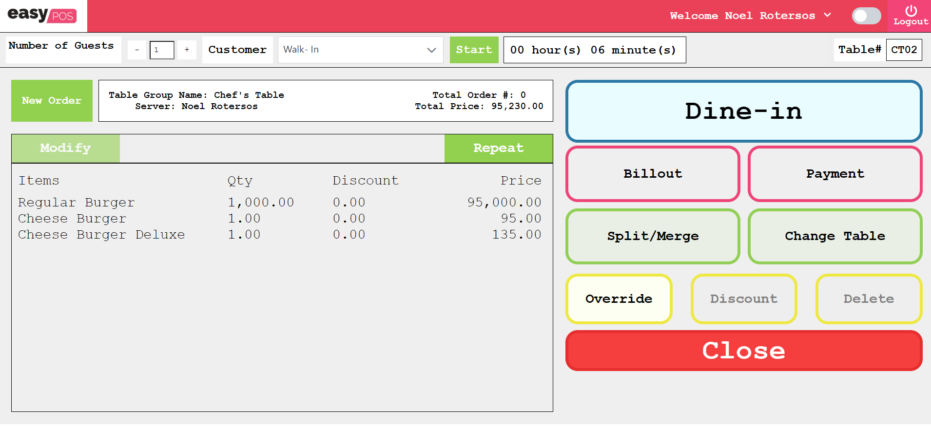Click the Modify tab
Image resolution: width=931 pixels, height=427 pixels.
click(65, 148)
